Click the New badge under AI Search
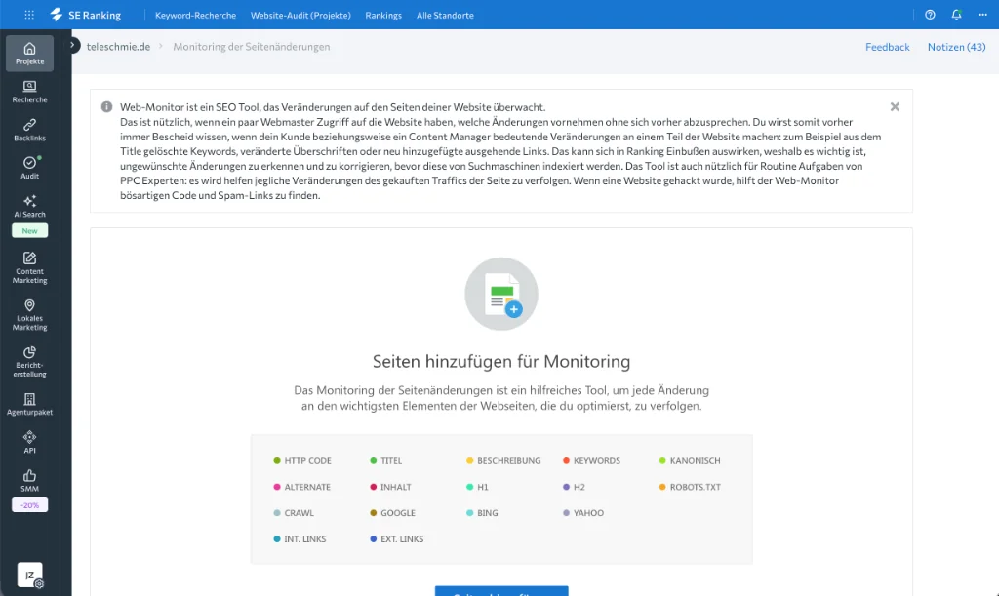 point(30,231)
